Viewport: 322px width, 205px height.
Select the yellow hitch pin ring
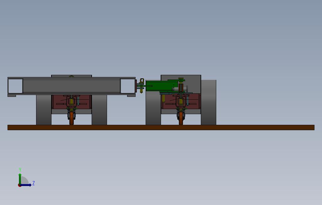coord(142,80)
